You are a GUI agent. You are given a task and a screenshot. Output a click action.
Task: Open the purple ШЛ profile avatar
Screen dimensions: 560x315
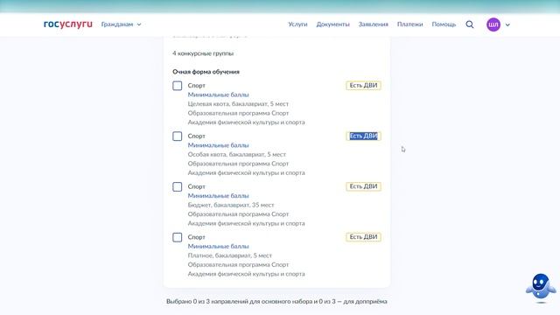coord(493,24)
